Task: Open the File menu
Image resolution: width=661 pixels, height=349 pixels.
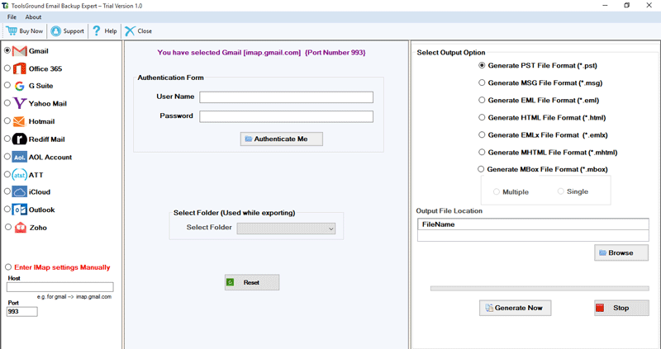Action: tap(12, 17)
